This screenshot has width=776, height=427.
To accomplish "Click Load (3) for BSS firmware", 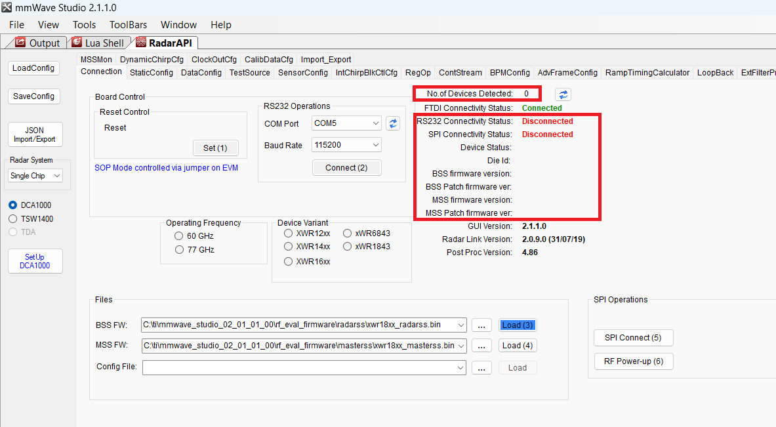I will [x=517, y=325].
